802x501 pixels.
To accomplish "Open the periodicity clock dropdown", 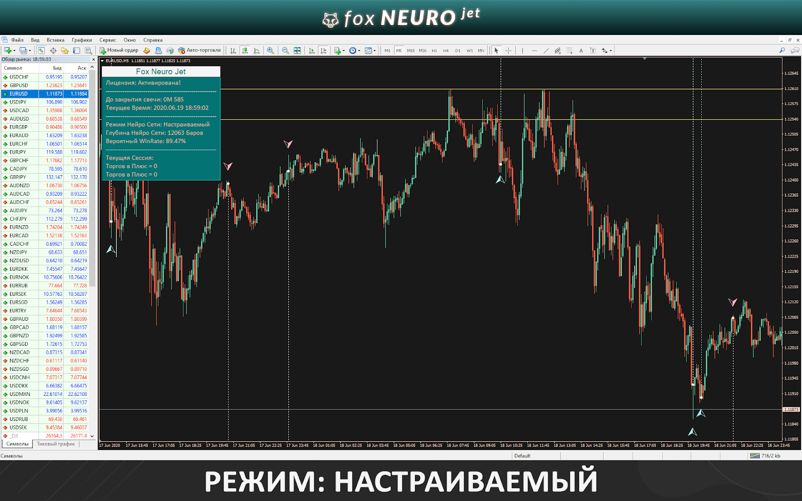I will 355,51.
